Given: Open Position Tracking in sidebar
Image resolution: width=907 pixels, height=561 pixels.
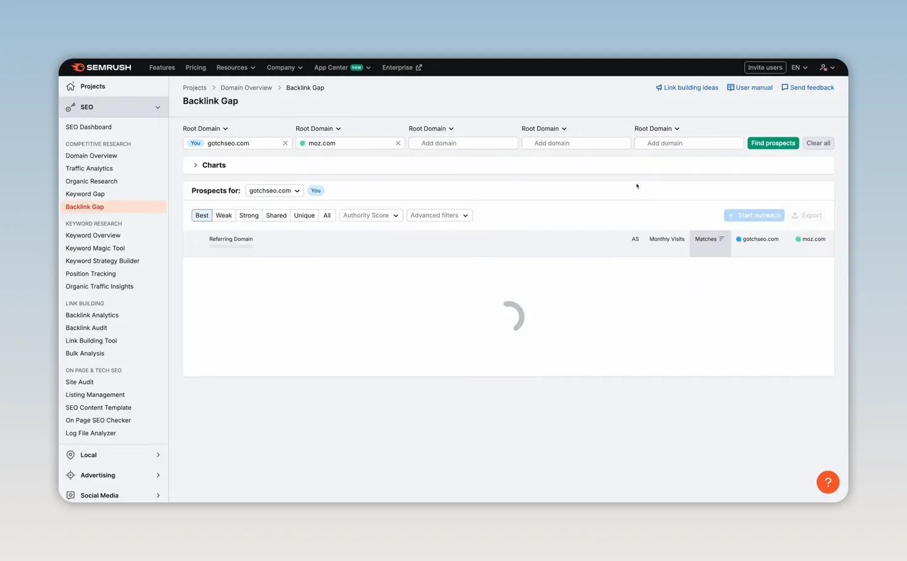Looking at the screenshot, I should pos(91,274).
